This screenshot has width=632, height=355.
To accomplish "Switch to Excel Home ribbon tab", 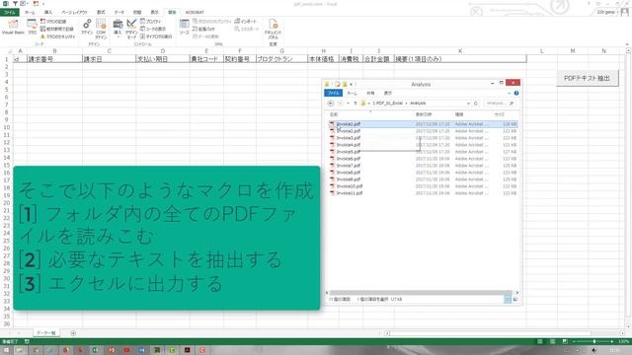I will pyautogui.click(x=30, y=13).
